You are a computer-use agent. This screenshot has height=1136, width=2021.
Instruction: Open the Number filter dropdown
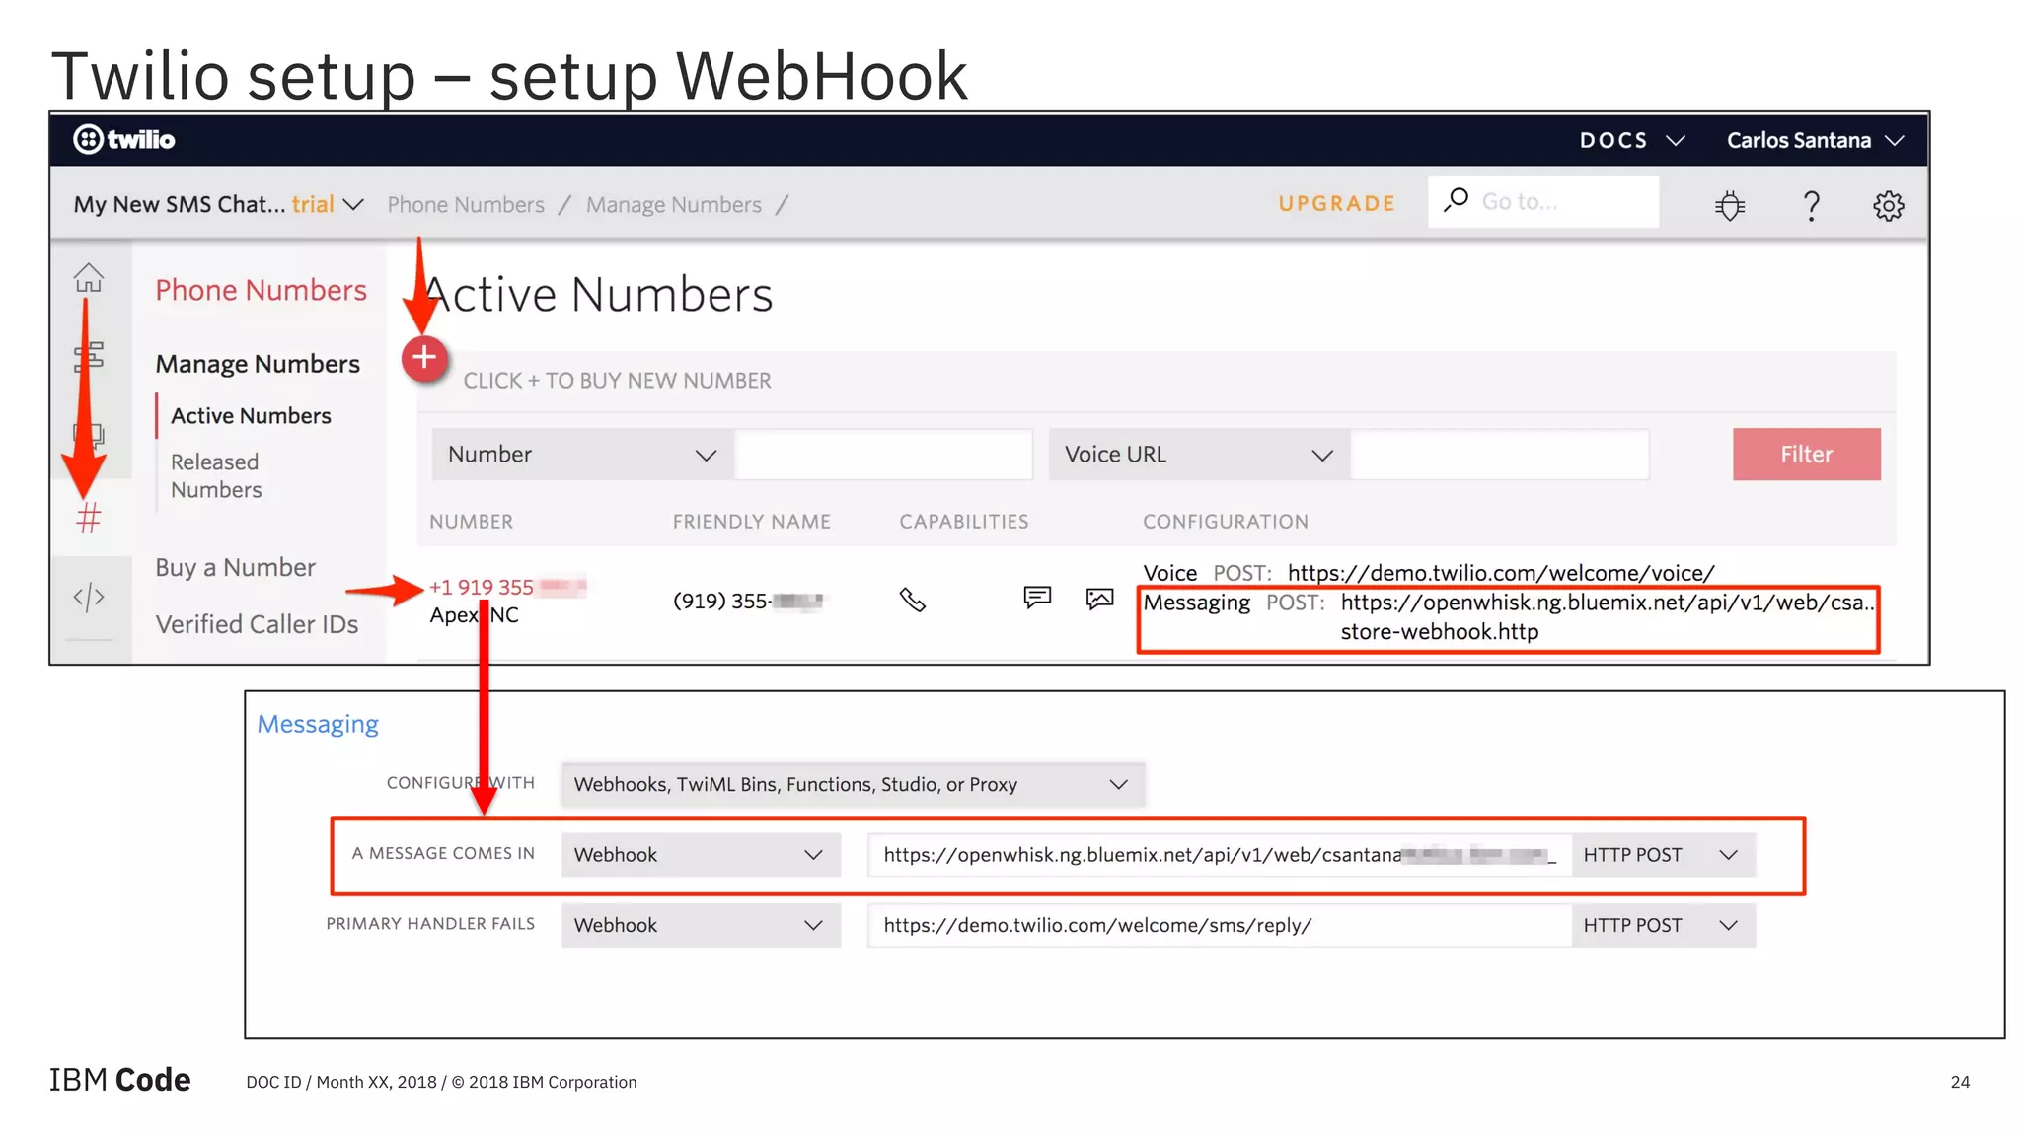click(582, 455)
